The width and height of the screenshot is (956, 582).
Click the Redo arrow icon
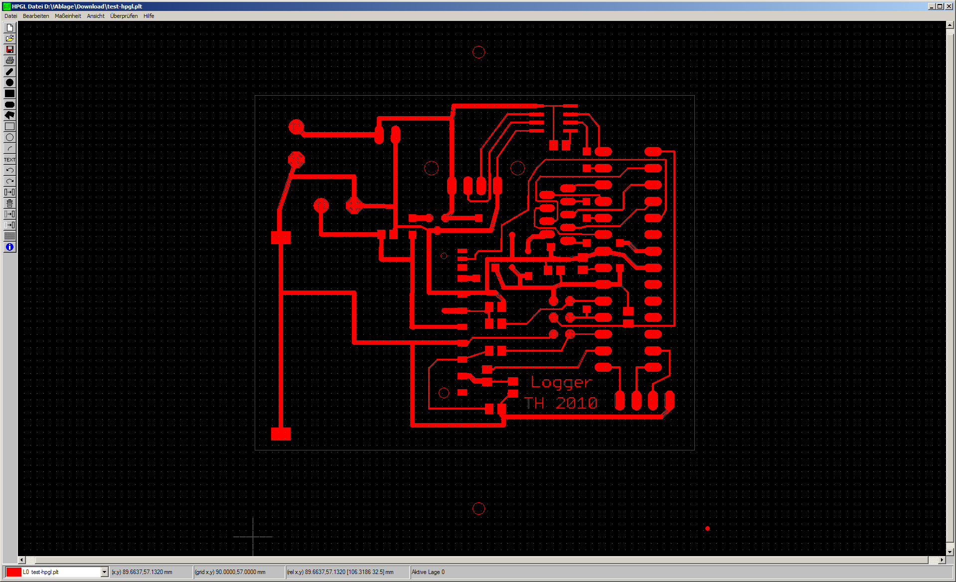(9, 181)
